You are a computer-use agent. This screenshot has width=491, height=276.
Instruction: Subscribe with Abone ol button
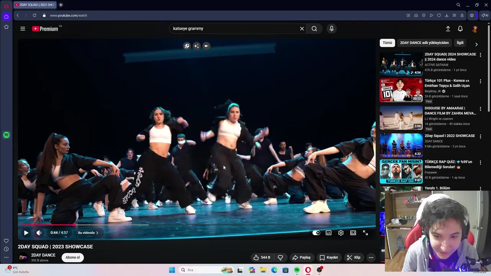[x=72, y=257]
